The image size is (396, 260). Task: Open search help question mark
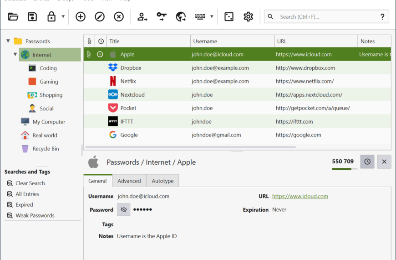click(x=382, y=17)
